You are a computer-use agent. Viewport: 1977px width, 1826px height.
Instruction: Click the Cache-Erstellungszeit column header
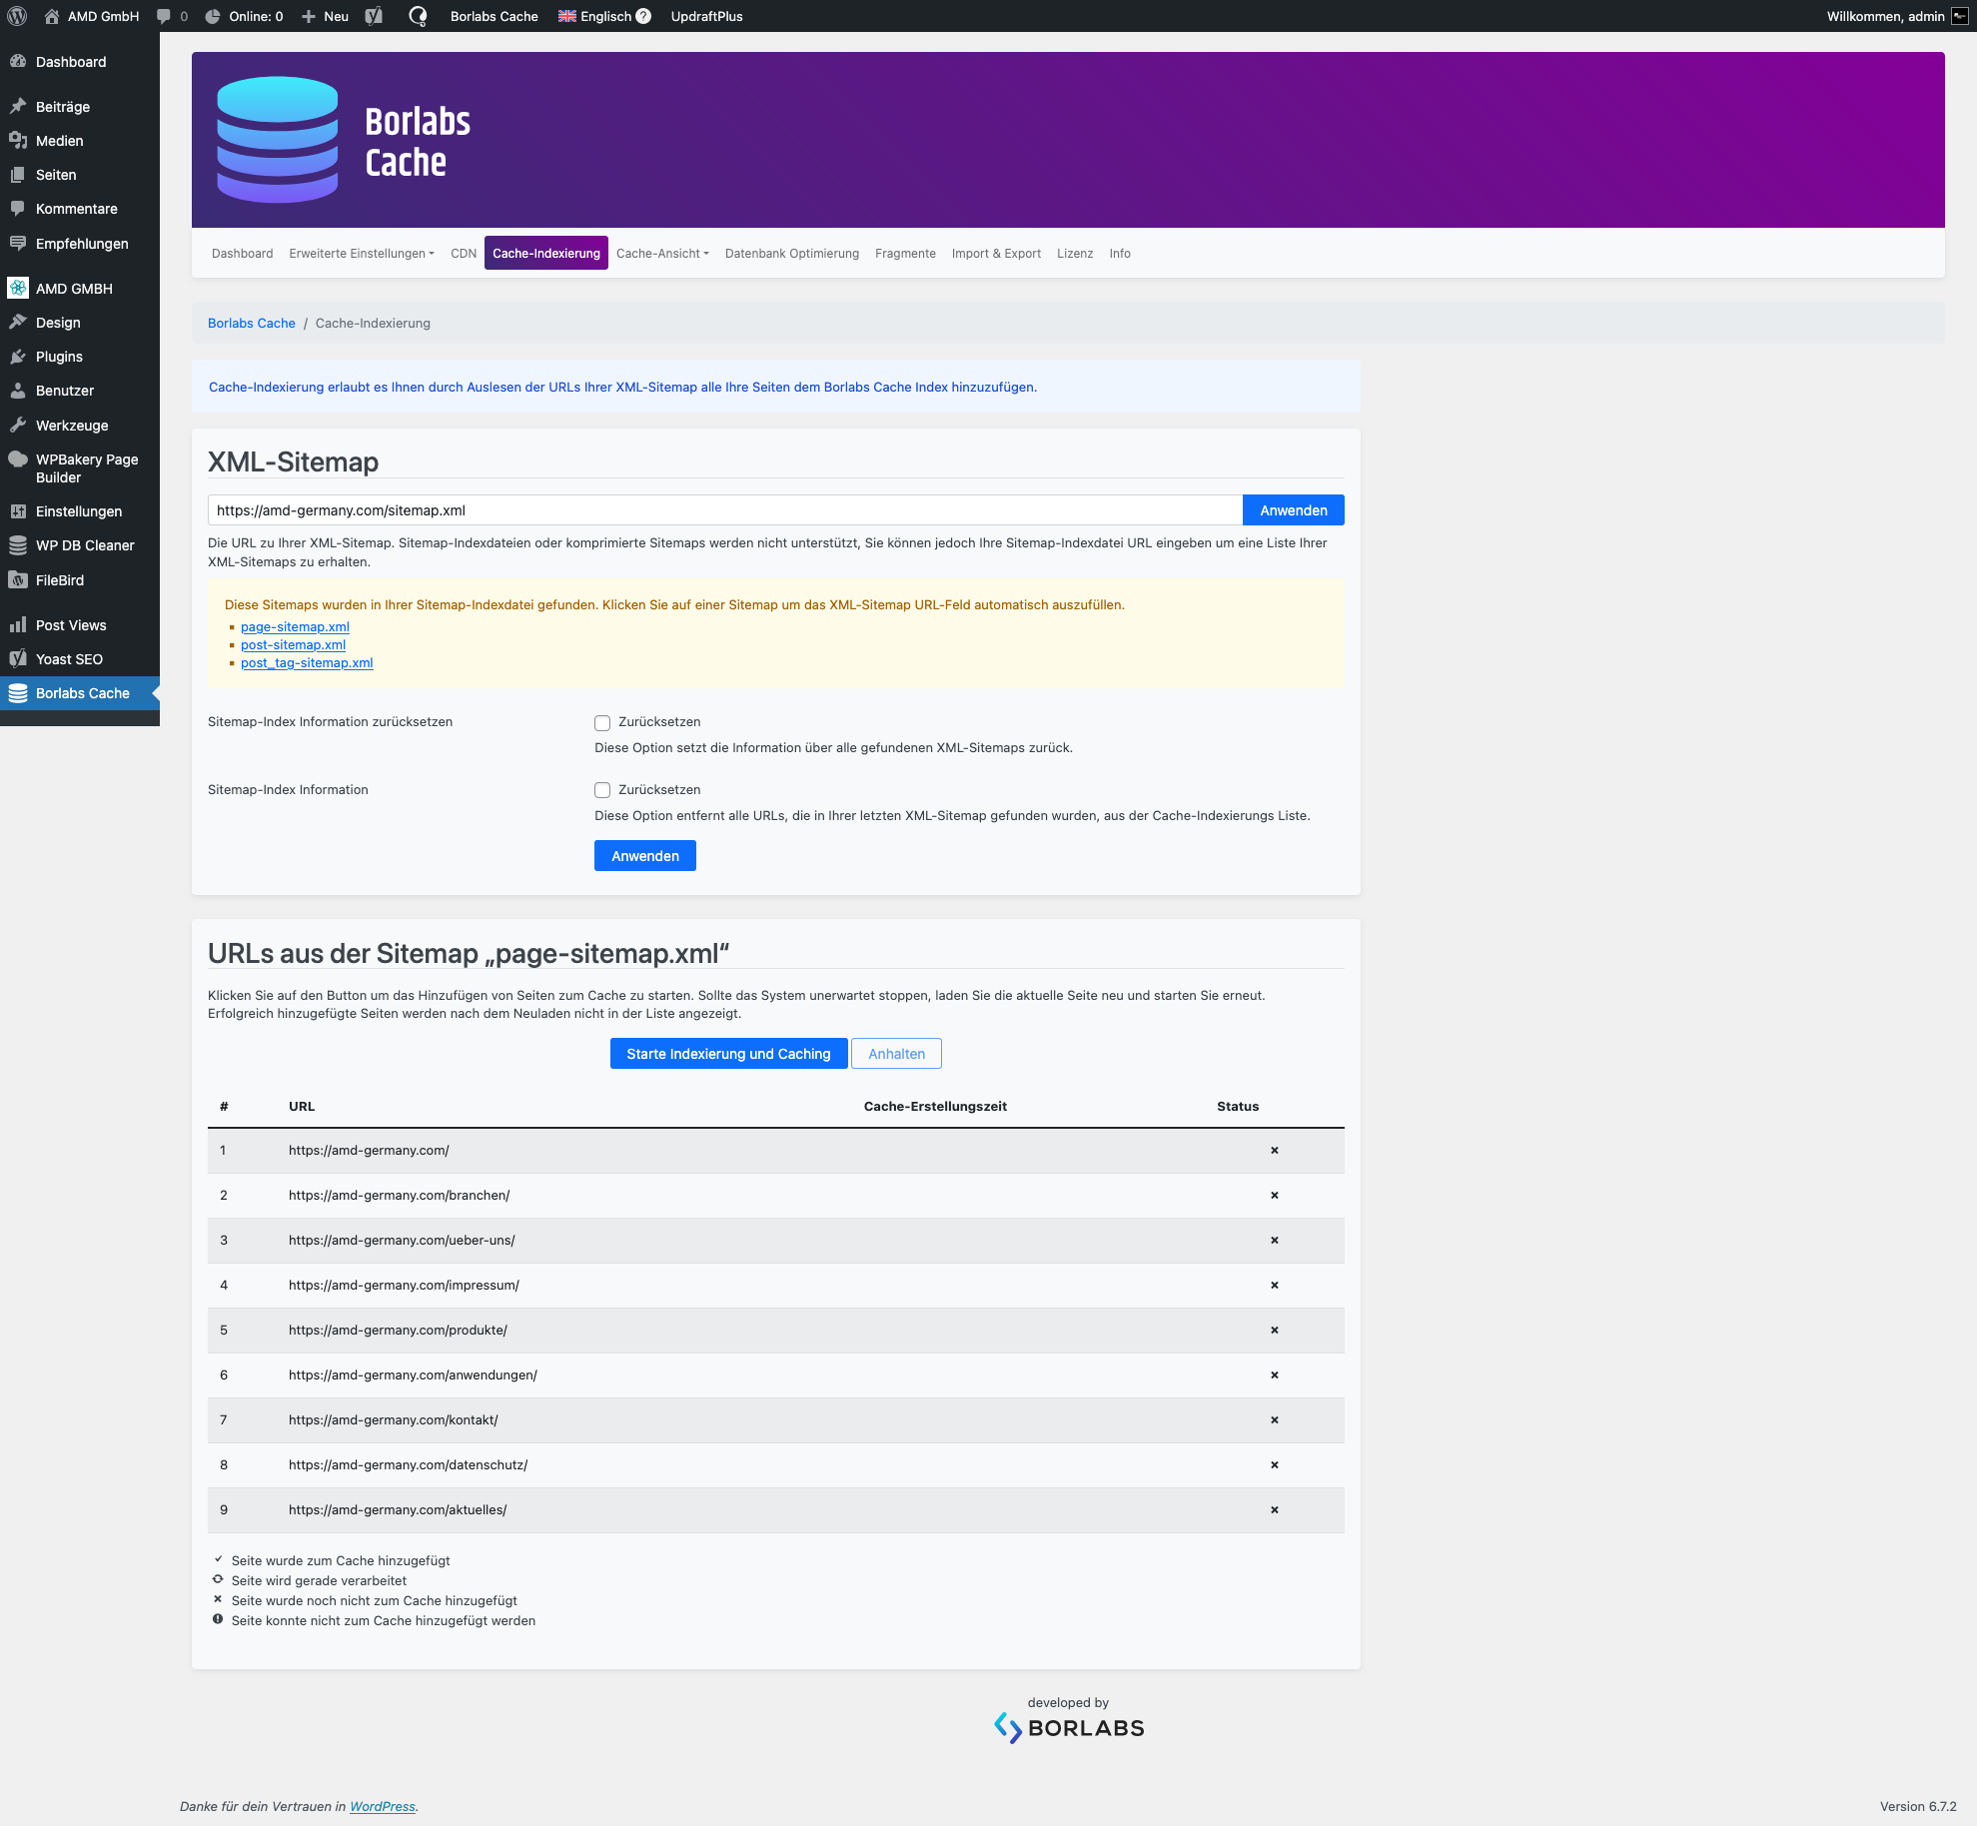point(935,1107)
